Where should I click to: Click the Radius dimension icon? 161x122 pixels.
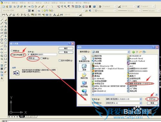pyautogui.click(x=18, y=15)
